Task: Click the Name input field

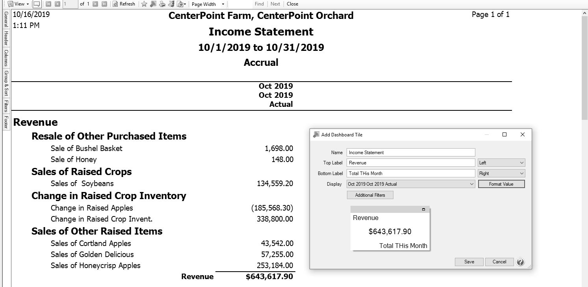Action: click(x=411, y=153)
